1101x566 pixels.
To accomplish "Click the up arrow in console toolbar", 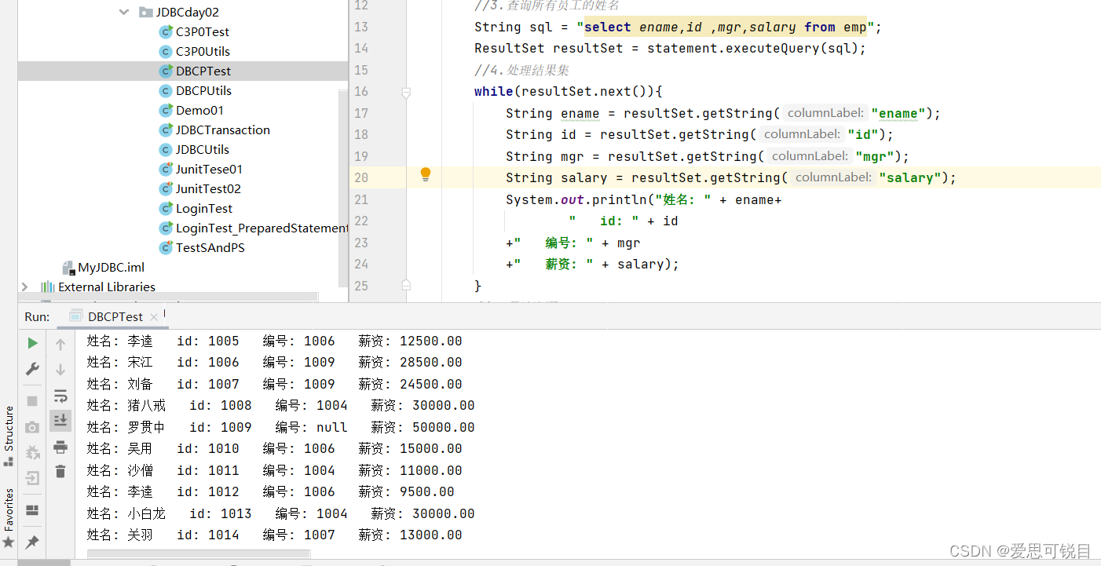I will [x=60, y=344].
